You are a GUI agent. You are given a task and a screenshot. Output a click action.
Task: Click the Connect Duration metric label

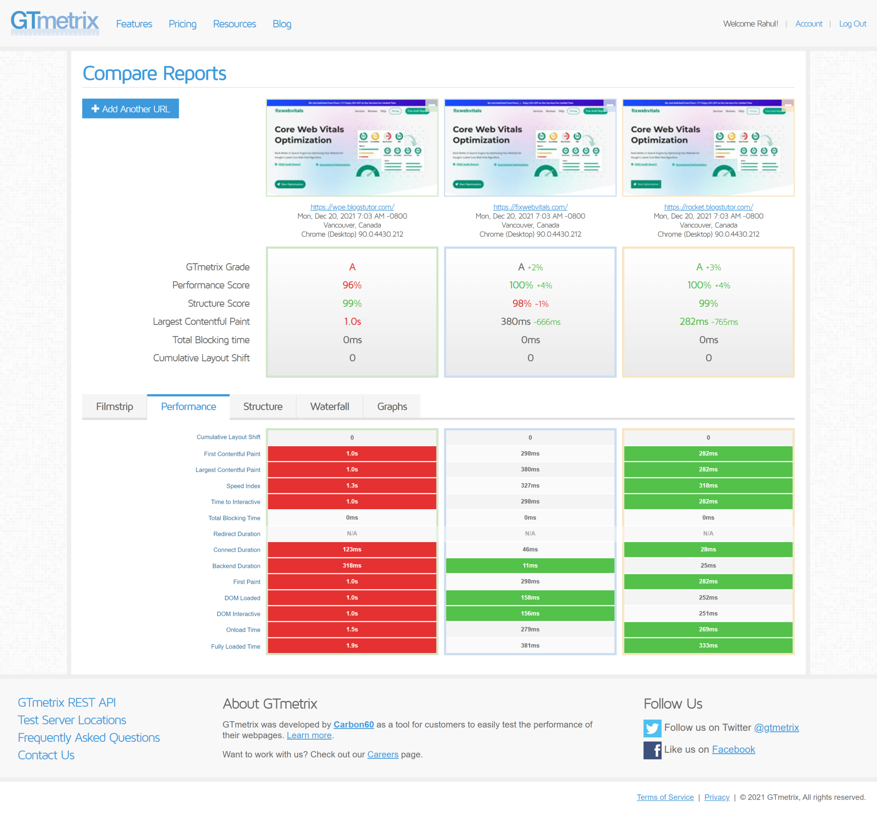click(x=237, y=550)
